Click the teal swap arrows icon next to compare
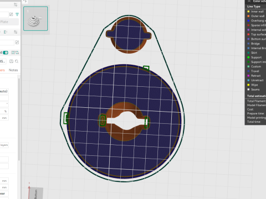Viewport: 266px width, 199px height. coord(17,53)
